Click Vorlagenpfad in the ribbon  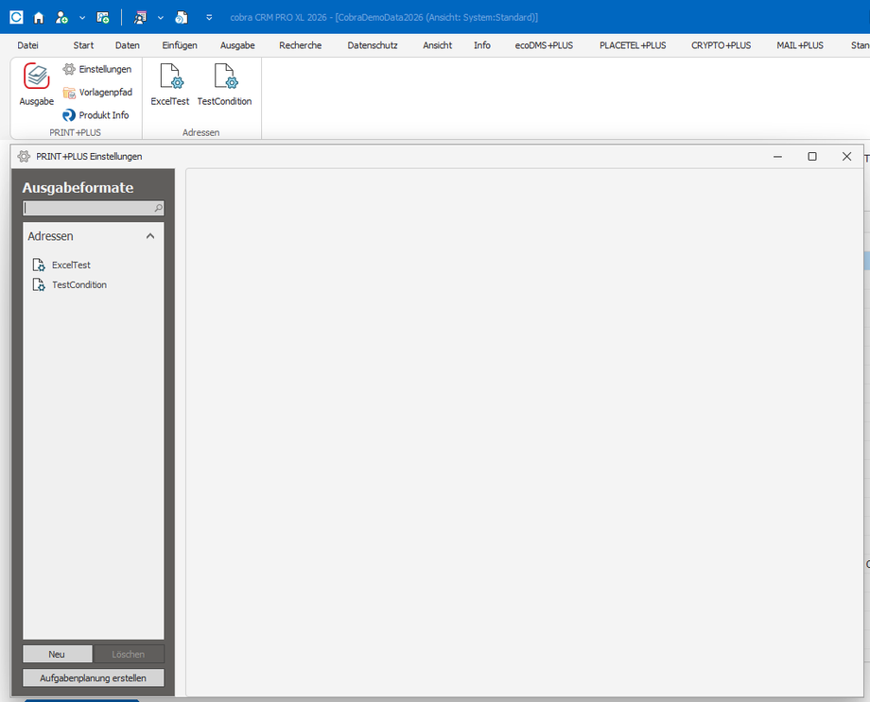97,92
